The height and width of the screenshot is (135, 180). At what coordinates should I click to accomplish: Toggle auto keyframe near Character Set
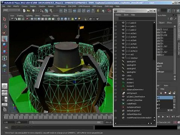[175, 122]
